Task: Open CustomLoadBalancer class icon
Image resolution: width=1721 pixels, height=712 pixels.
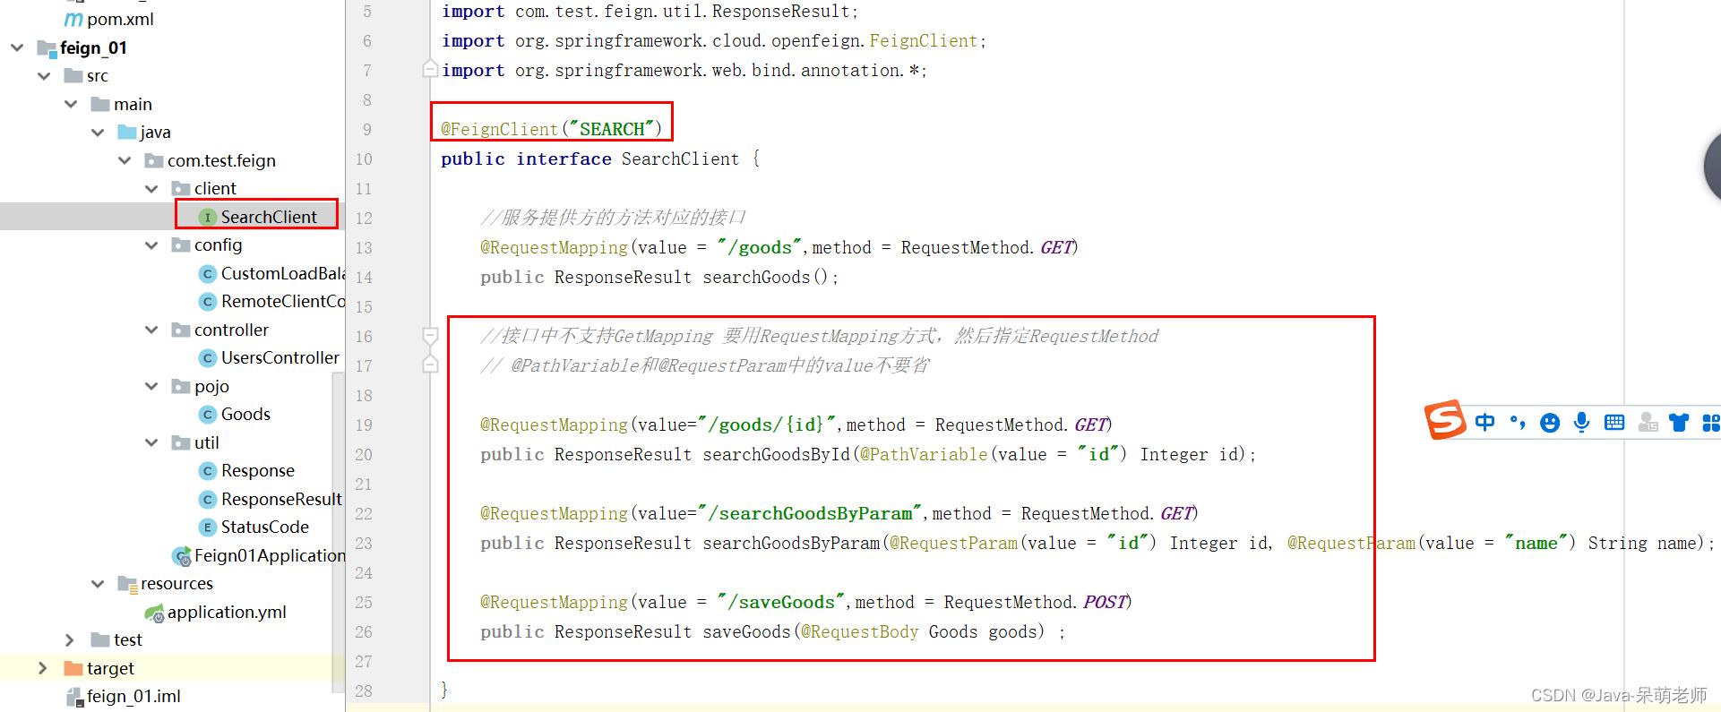Action: point(208,274)
